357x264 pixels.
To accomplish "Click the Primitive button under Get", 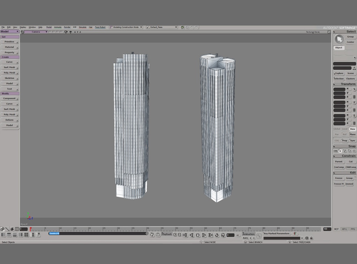I will coord(9,41).
